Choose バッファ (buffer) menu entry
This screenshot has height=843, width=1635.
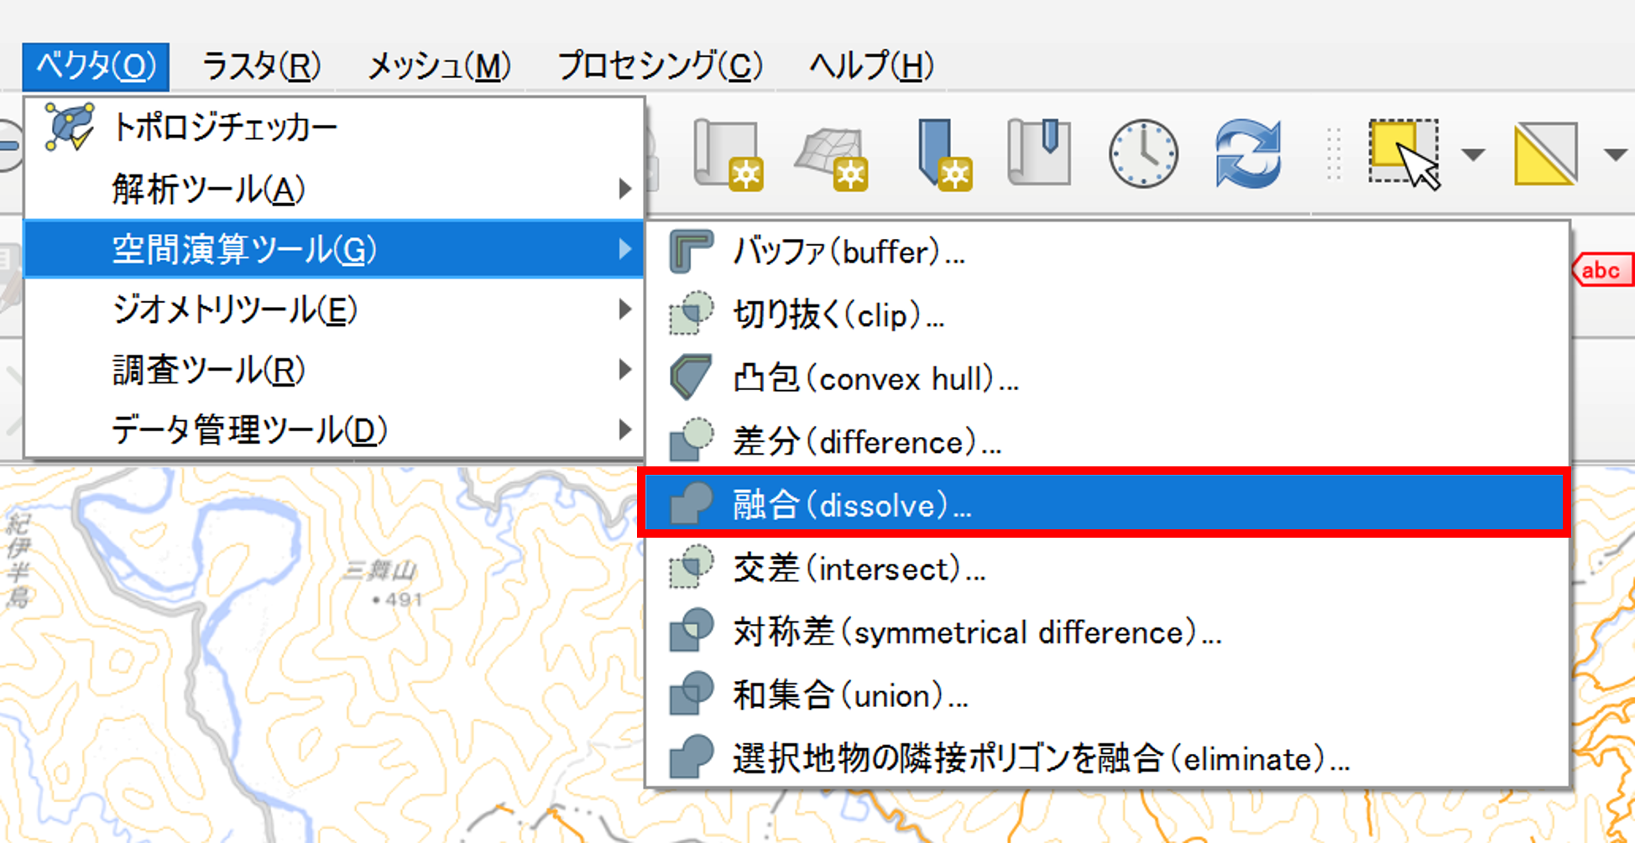tap(849, 252)
